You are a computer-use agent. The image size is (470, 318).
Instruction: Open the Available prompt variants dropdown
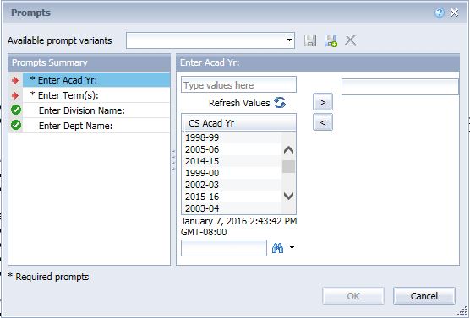click(x=290, y=40)
